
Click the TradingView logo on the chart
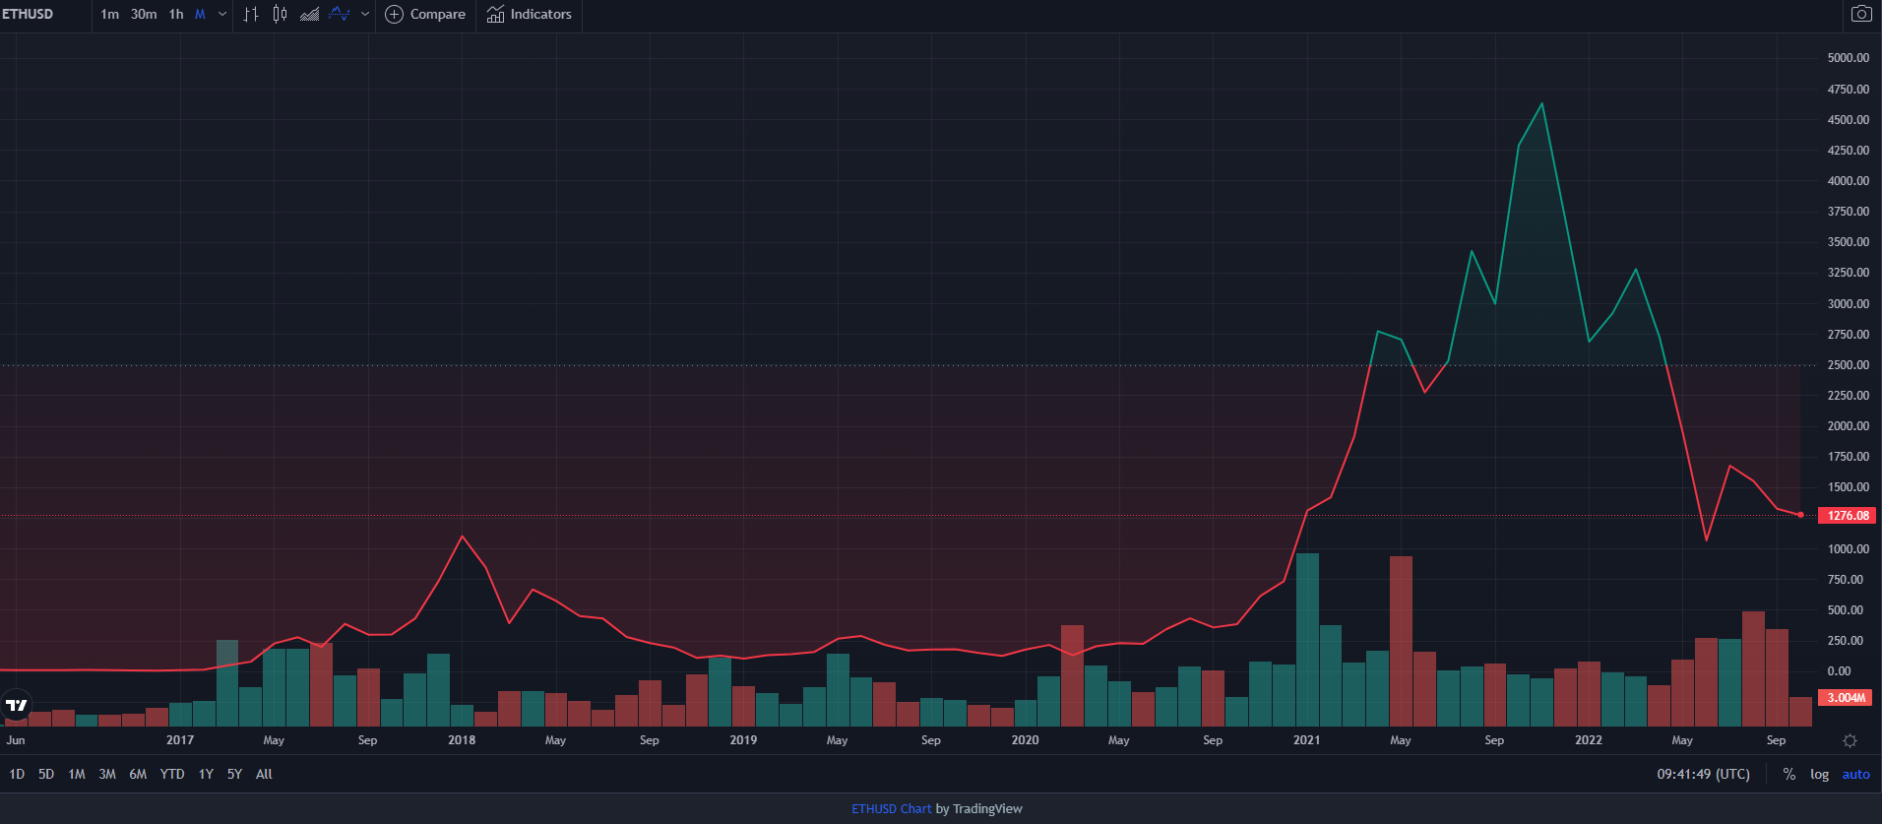(17, 705)
